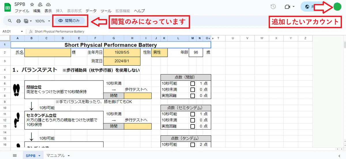Image resolution: width=346 pixels, height=159 pixels.
Task: Open the 性別 男性 dropdown cell
Action: click(x=160, y=53)
